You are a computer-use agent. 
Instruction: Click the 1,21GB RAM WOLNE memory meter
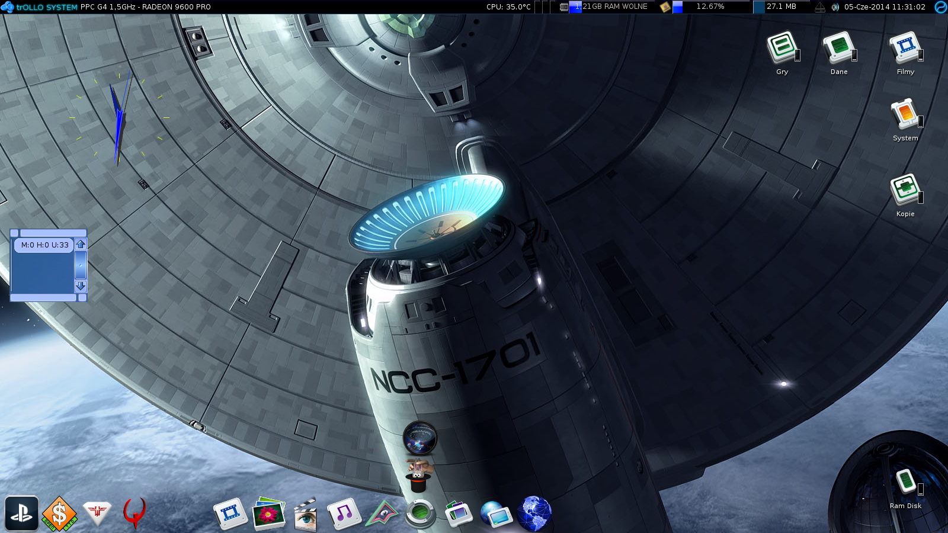point(611,7)
